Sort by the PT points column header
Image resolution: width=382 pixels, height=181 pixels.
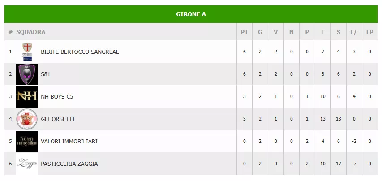pos(244,32)
